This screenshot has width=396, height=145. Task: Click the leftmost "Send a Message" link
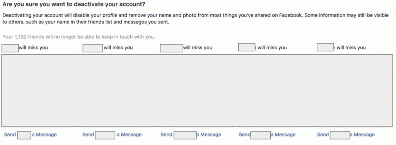(x=30, y=135)
